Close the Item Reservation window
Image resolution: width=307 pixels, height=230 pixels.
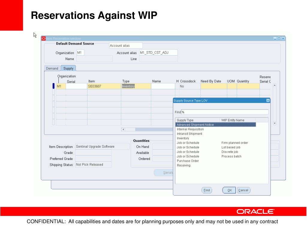283,39
